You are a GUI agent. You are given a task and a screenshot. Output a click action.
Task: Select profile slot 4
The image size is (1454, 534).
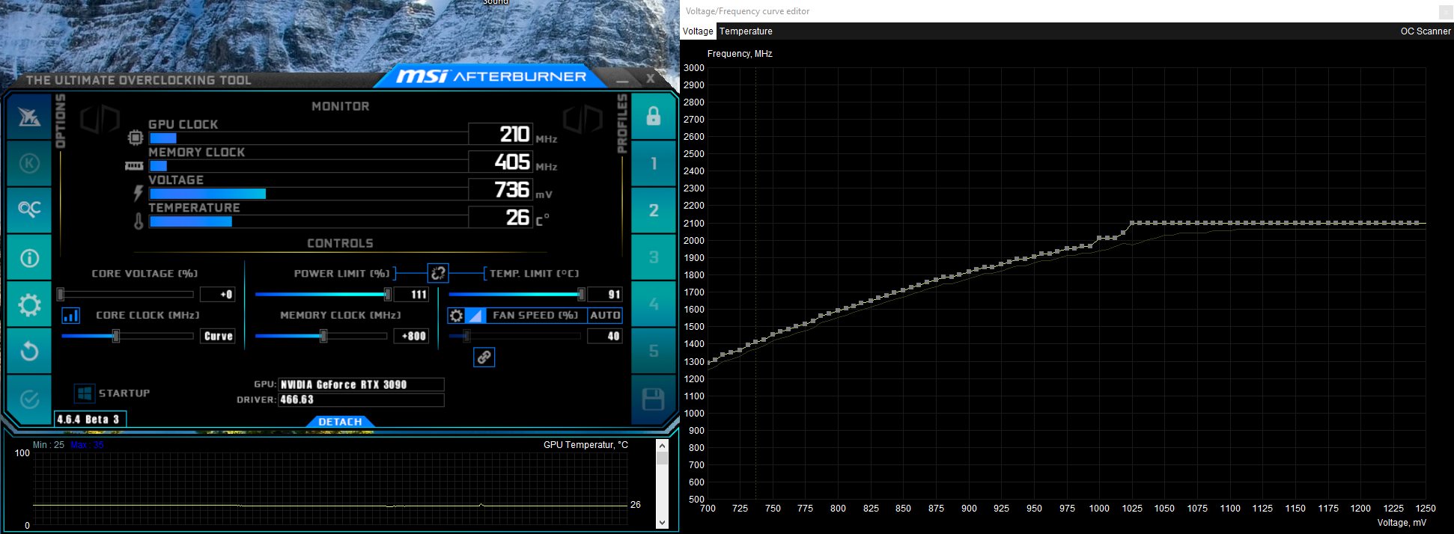point(654,304)
